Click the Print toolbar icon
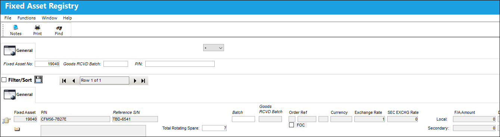500x137 pixels. (x=37, y=30)
